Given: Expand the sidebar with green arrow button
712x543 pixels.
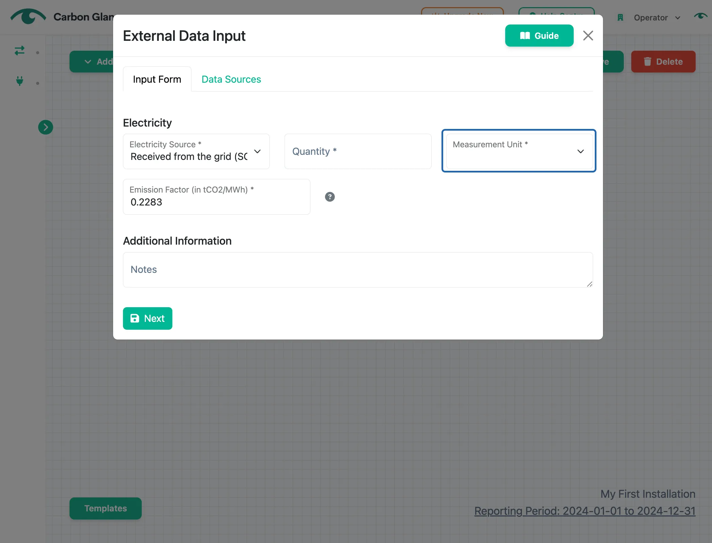Looking at the screenshot, I should (x=46, y=127).
